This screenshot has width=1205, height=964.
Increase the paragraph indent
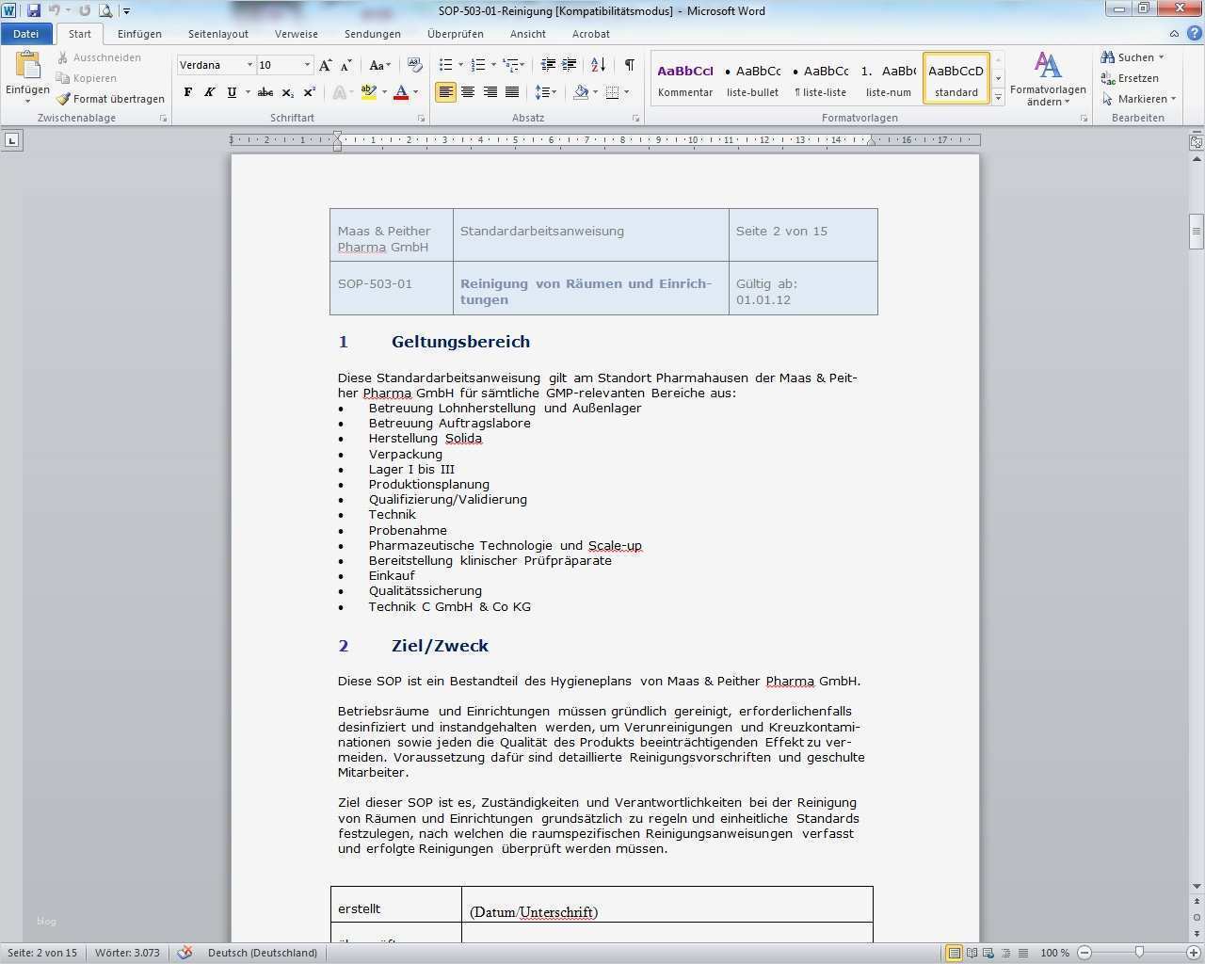click(570, 65)
